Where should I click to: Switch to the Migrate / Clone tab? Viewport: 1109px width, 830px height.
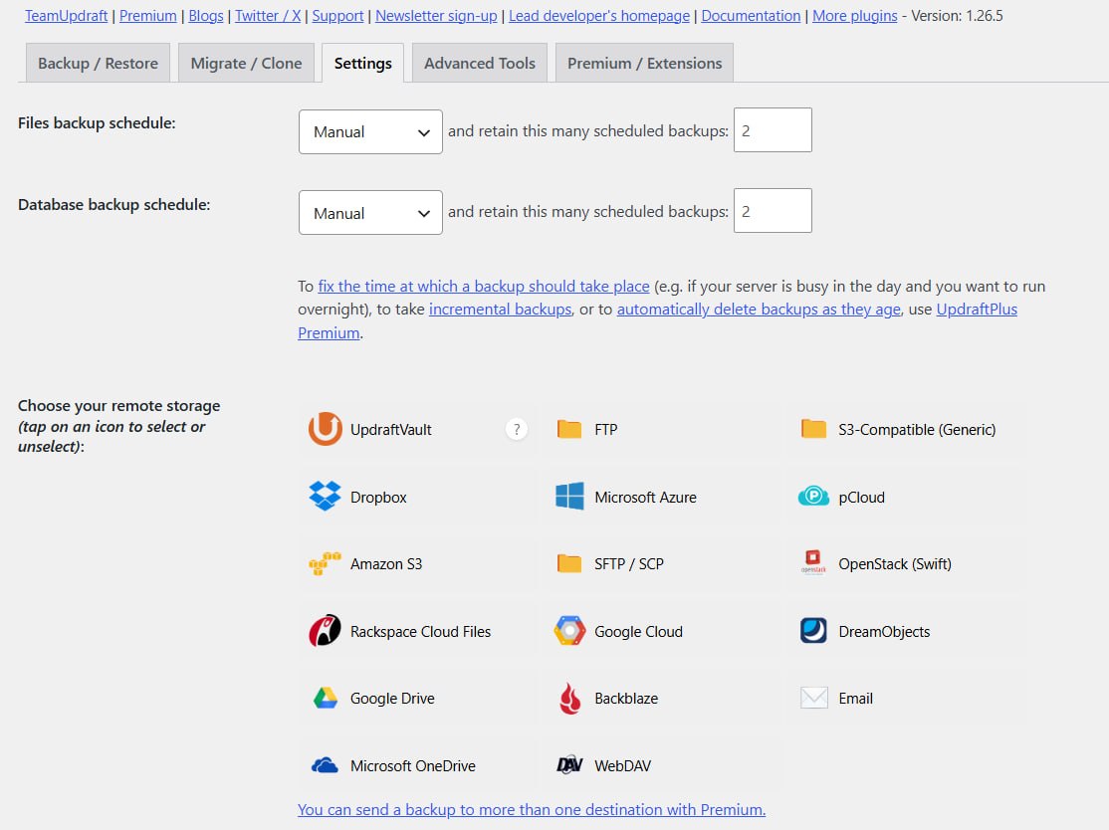point(246,63)
